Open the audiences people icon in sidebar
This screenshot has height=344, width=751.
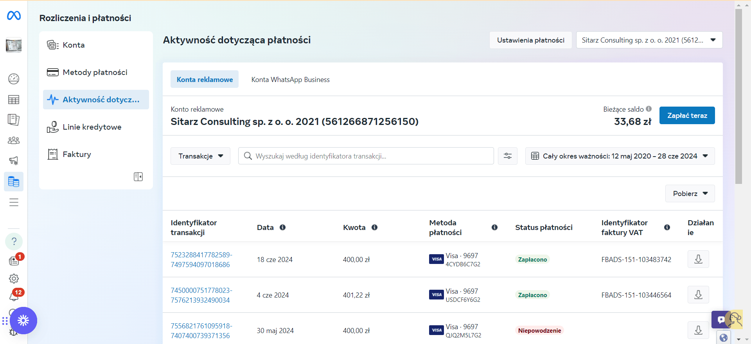tap(14, 140)
